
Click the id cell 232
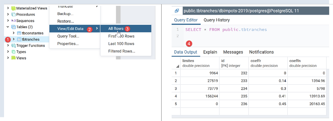click(x=234, y=73)
